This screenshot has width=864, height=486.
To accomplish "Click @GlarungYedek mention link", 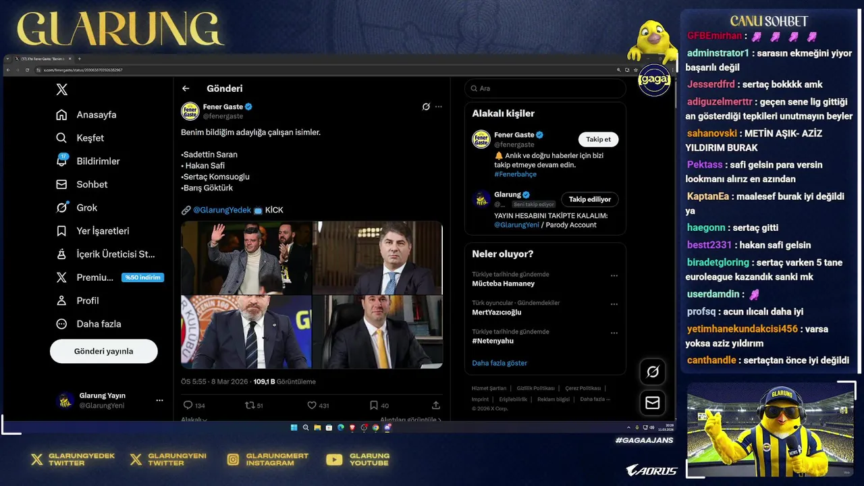I will coord(222,210).
